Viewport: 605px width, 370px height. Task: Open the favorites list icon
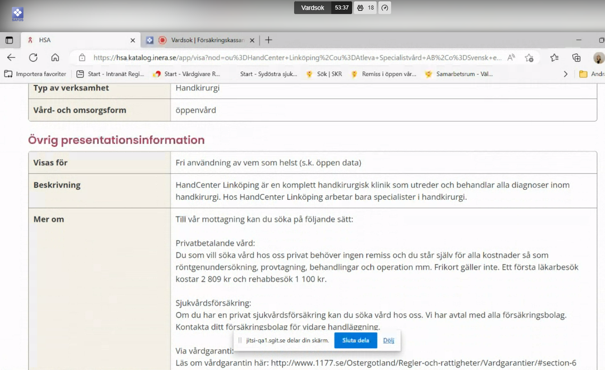(554, 58)
